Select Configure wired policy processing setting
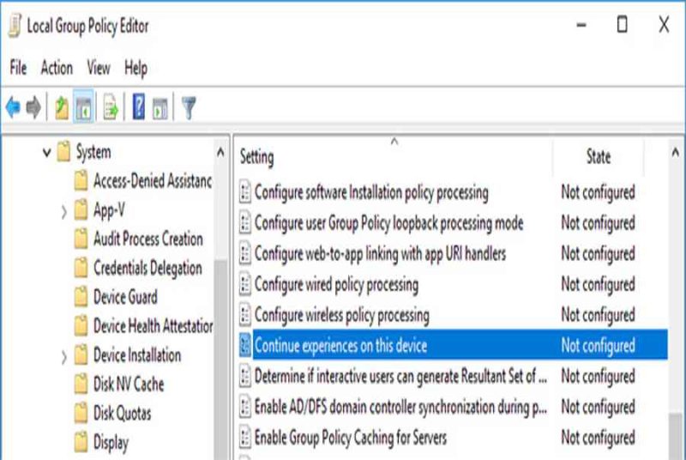This screenshot has height=460, width=686. coord(336,284)
